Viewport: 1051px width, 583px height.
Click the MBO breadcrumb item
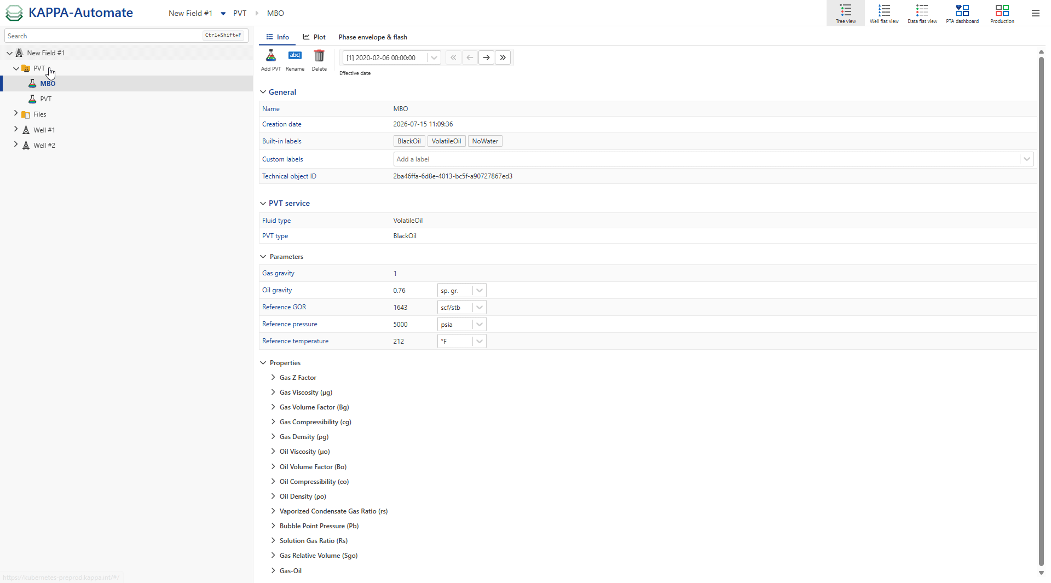pos(275,13)
